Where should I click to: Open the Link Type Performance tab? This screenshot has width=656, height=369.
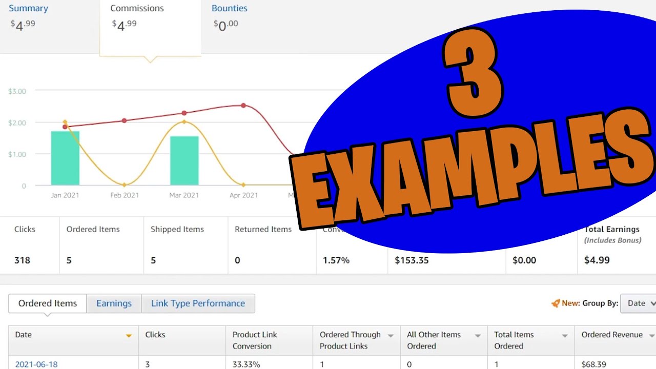[198, 303]
